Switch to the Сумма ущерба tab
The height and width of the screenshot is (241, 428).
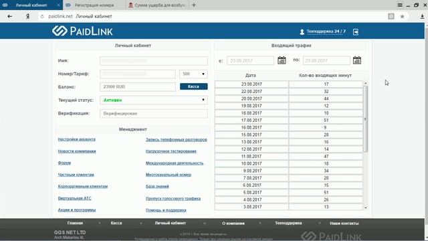[157, 5]
